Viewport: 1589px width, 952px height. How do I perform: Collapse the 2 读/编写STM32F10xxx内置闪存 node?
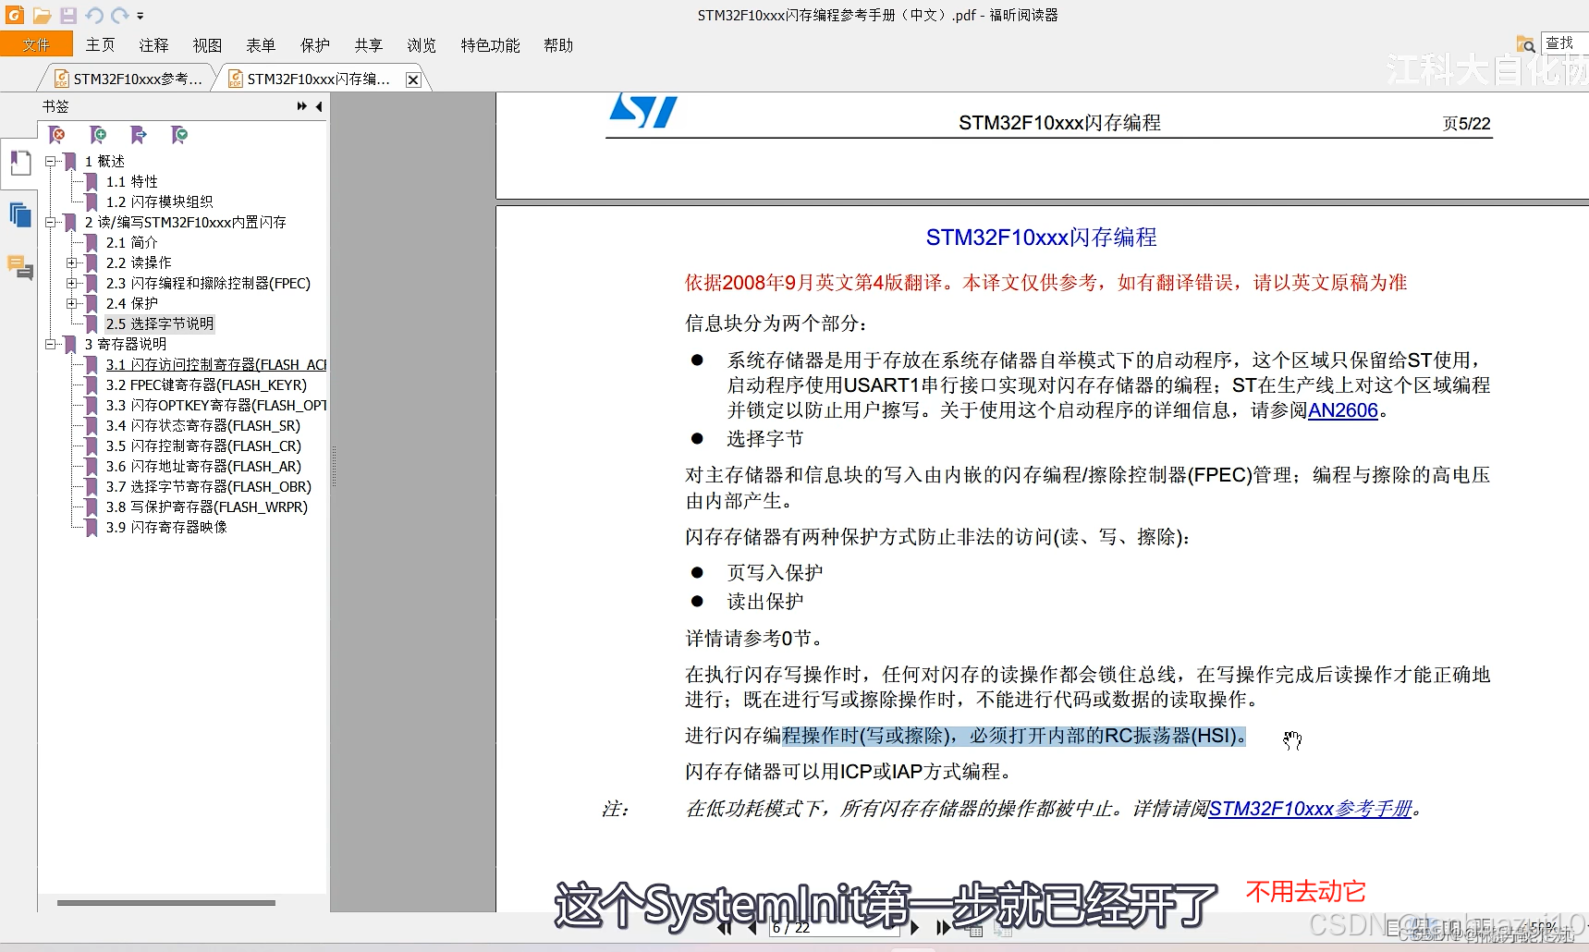click(51, 222)
